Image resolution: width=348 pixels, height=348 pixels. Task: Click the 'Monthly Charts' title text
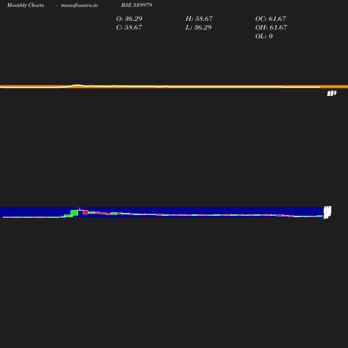[x=26, y=6]
